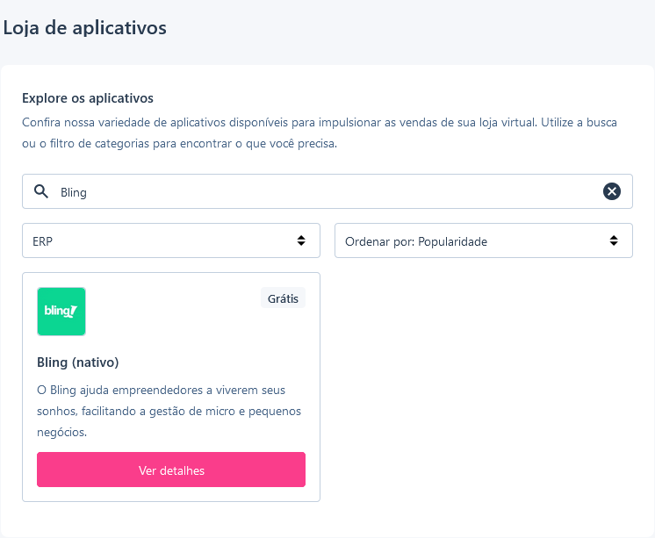Focus the search field containing Bling

tap(327, 191)
